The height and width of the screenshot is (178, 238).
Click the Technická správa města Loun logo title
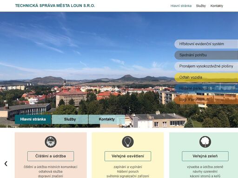(55, 6)
